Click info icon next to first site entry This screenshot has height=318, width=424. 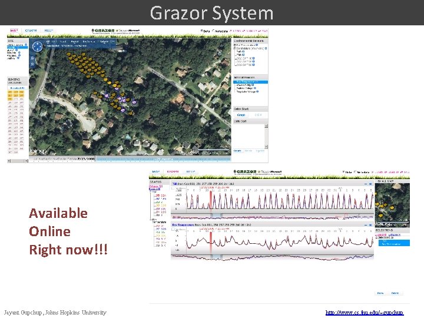(26, 45)
